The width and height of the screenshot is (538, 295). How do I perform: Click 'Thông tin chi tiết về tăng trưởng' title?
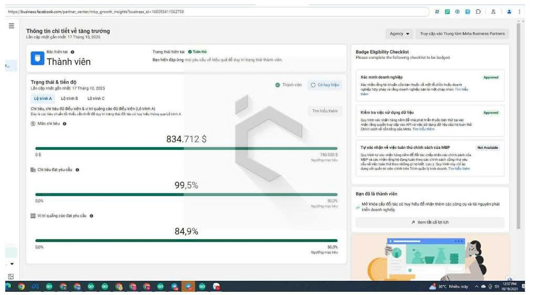click(68, 31)
